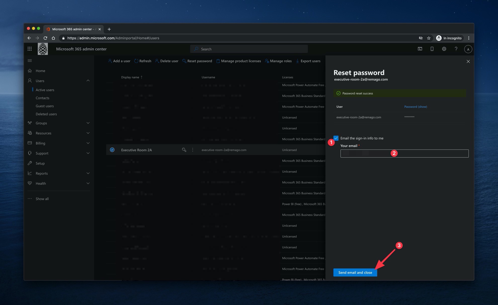The width and height of the screenshot is (498, 305).
Task: Go forward in browser history
Action: 37,38
